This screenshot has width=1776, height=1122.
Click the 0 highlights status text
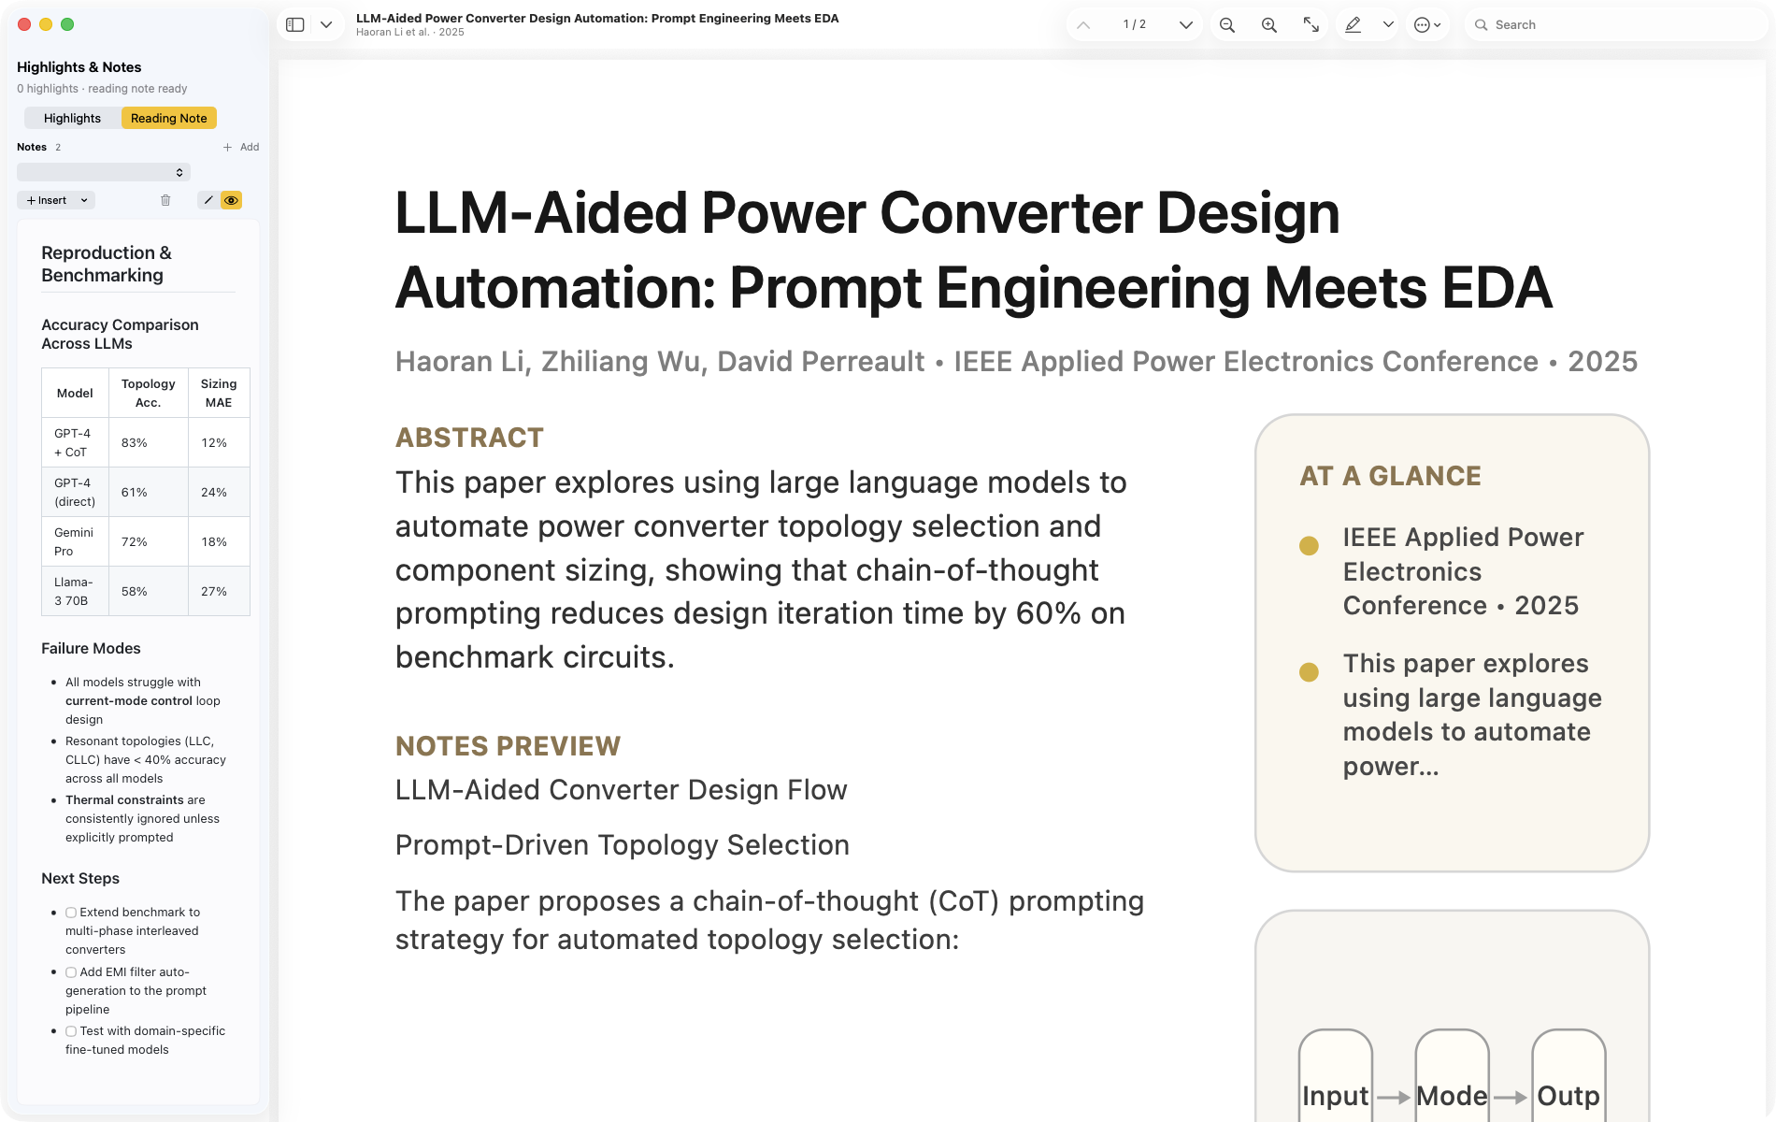pos(102,89)
